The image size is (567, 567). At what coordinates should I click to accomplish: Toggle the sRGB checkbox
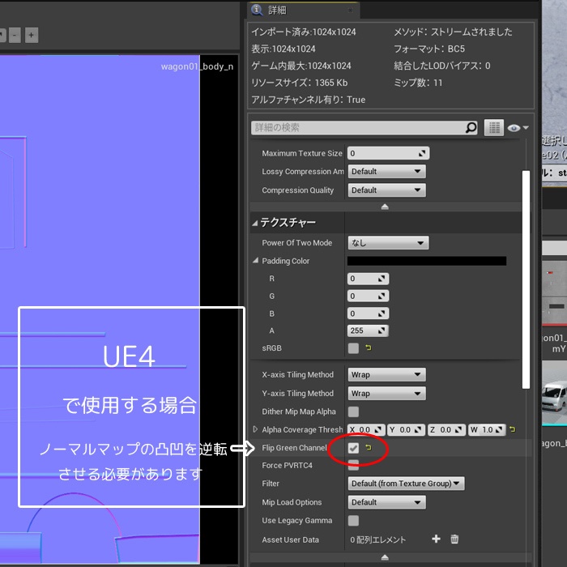(x=353, y=348)
